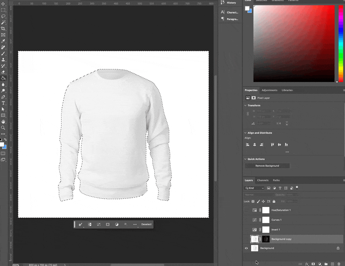Toggle visibility of Invert 1 layer
345x266 pixels.
tap(247, 229)
